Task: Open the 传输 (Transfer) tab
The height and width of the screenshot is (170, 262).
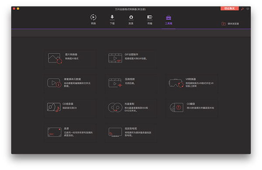Action: [150, 20]
